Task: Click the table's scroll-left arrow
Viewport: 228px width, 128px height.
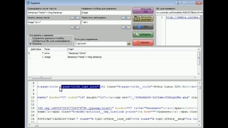Action: 30,78
